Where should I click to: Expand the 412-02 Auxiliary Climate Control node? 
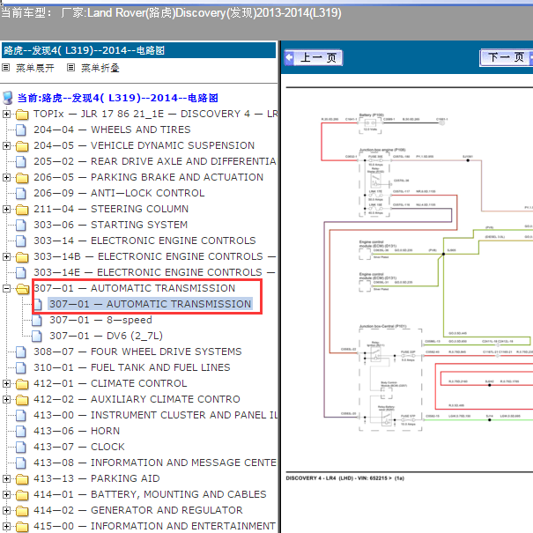(6, 399)
